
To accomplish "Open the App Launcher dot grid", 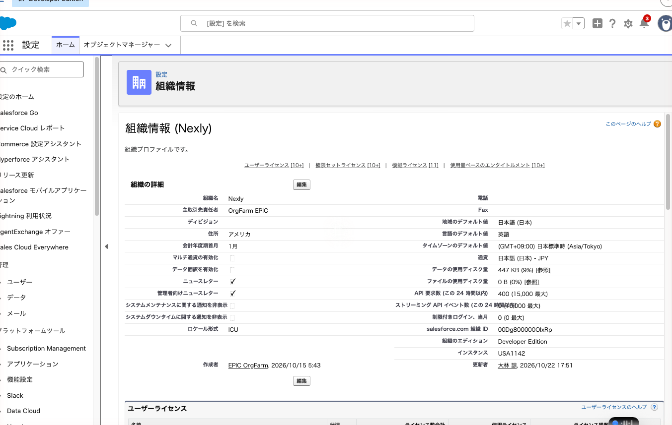I will pos(8,45).
